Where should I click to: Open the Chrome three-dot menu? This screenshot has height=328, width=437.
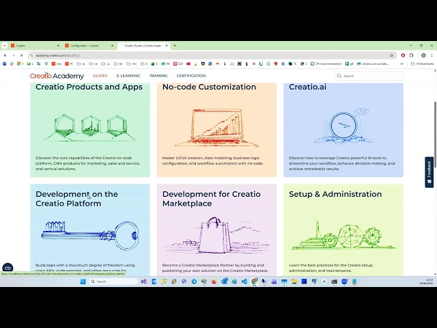pyautogui.click(x=432, y=55)
